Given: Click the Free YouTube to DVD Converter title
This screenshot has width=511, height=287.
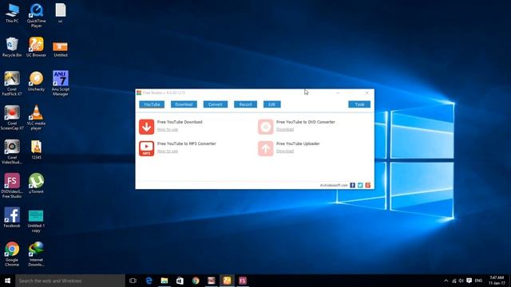Looking at the screenshot, I should pos(306,122).
